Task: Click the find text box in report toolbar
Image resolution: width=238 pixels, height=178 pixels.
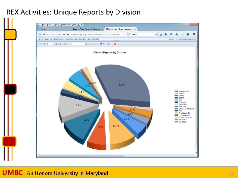Action: point(78,44)
